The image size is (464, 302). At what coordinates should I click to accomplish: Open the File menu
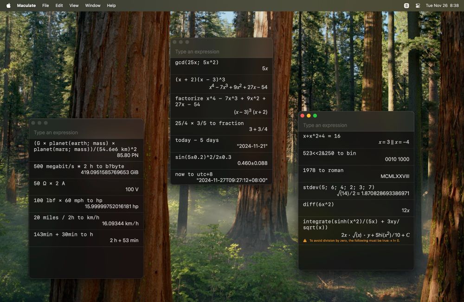coord(45,5)
